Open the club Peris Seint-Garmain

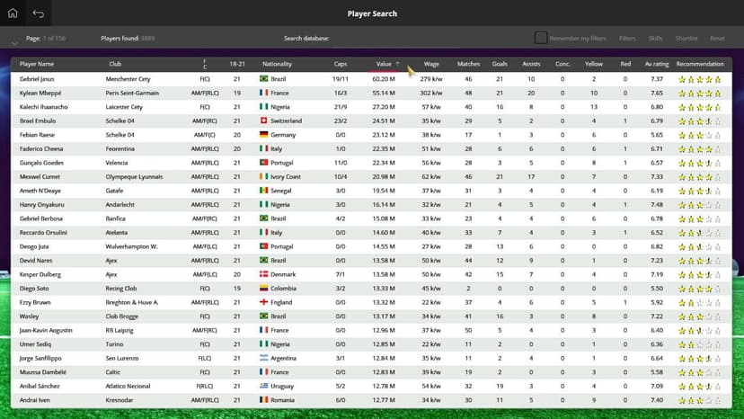(x=132, y=94)
